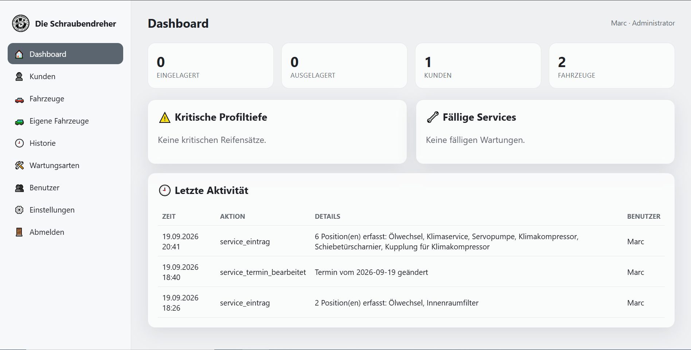Select the Ausgelagert stat card
The width and height of the screenshot is (691, 350).
tap(344, 66)
